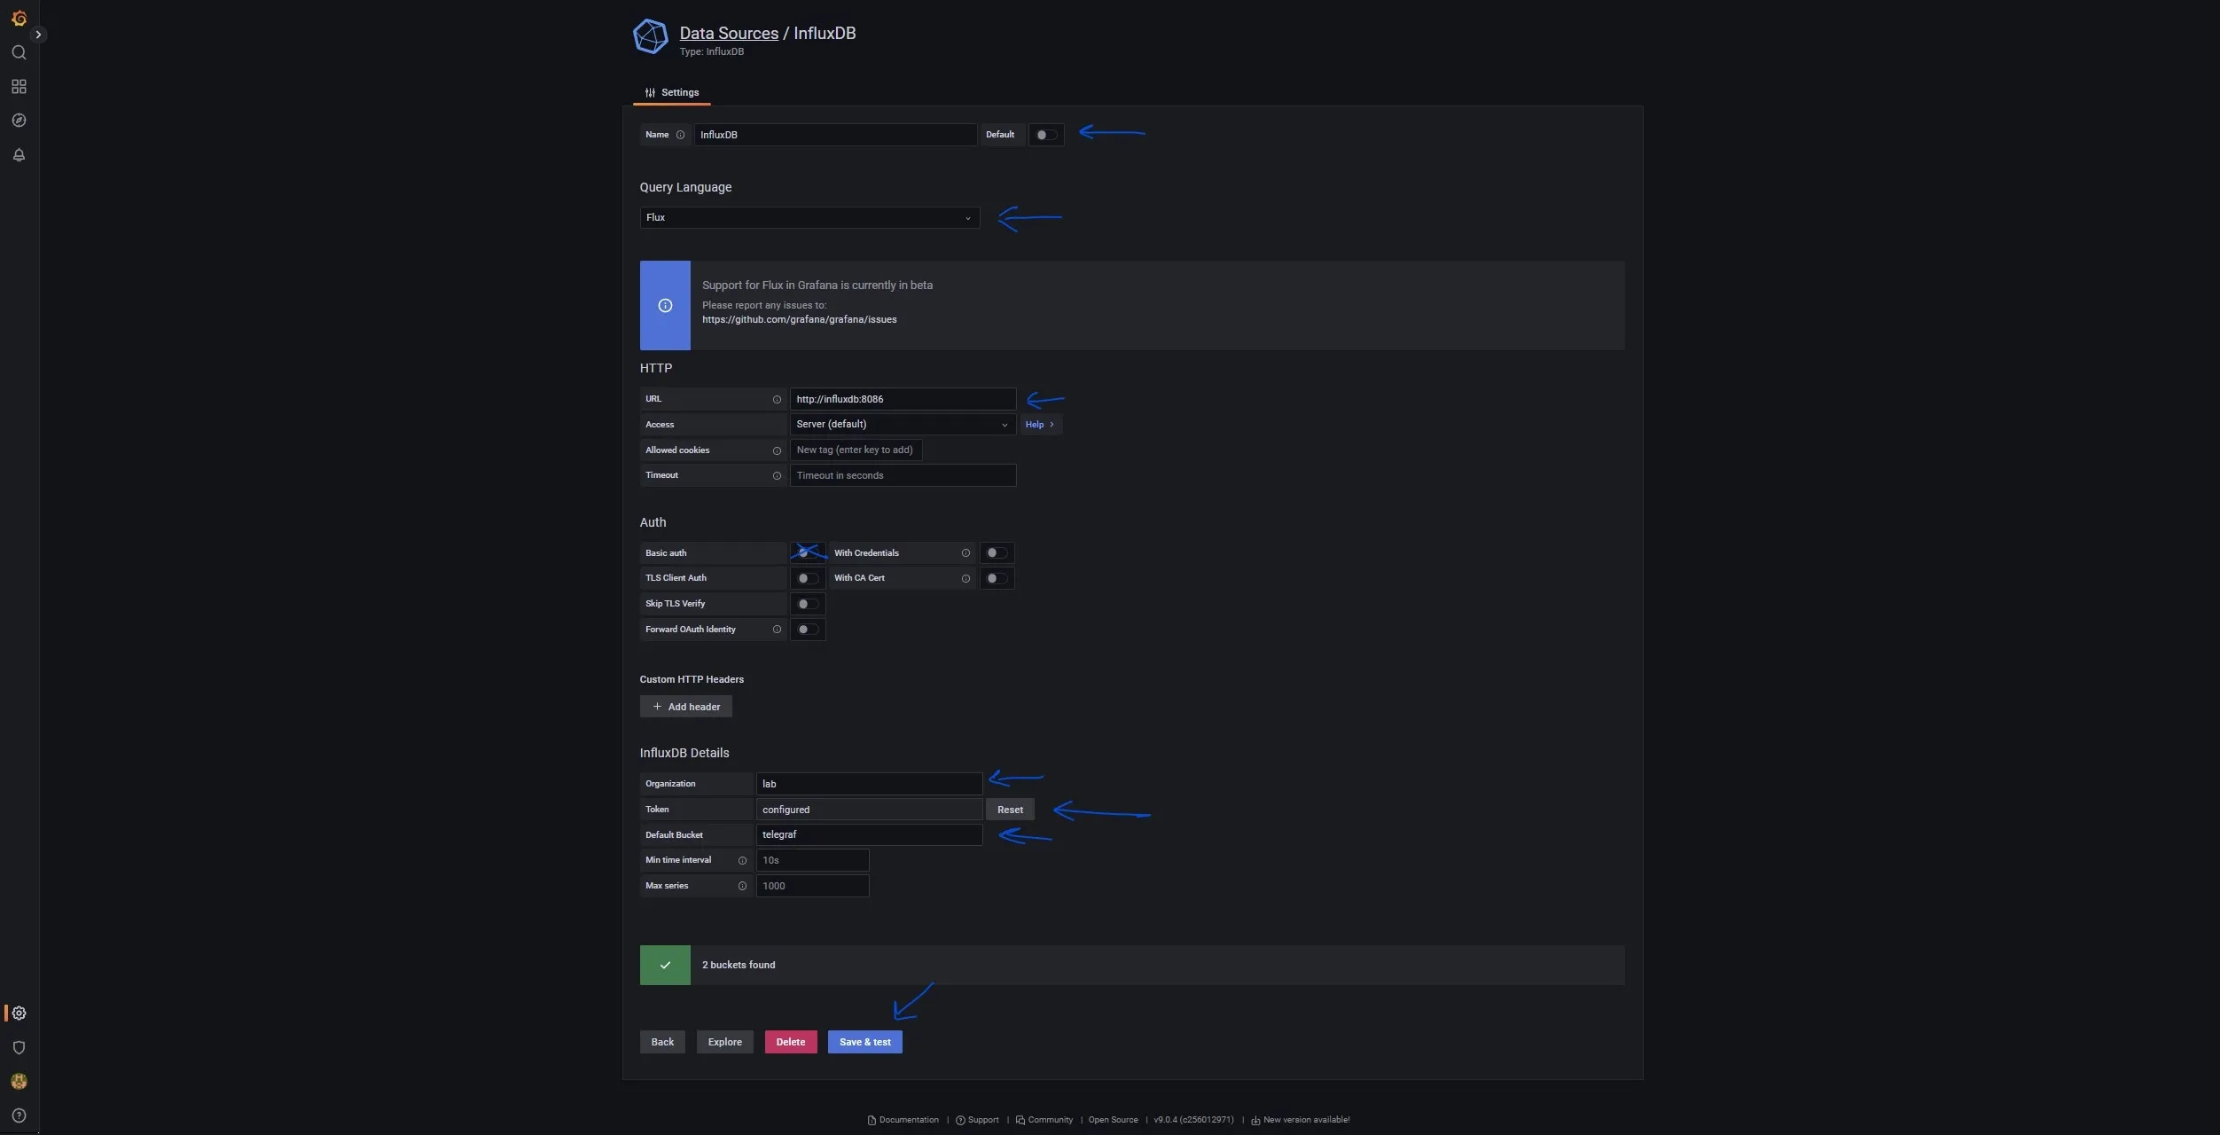This screenshot has width=2220, height=1135.
Task: Open the Server Admin shield icon
Action: [x=19, y=1047]
